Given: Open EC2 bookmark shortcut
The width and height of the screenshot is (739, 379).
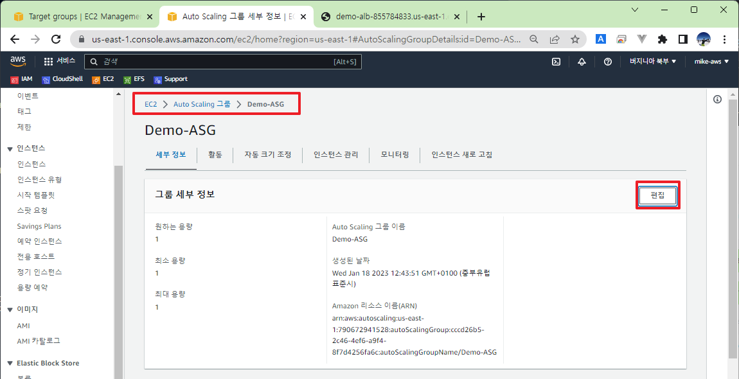Looking at the screenshot, I should [x=103, y=79].
